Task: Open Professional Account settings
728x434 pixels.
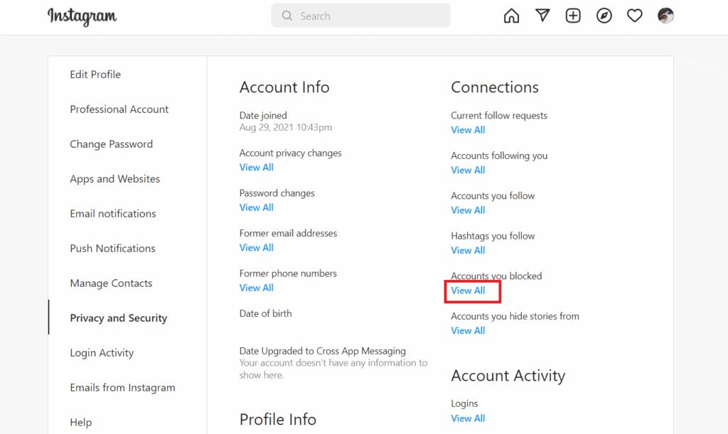Action: (119, 109)
